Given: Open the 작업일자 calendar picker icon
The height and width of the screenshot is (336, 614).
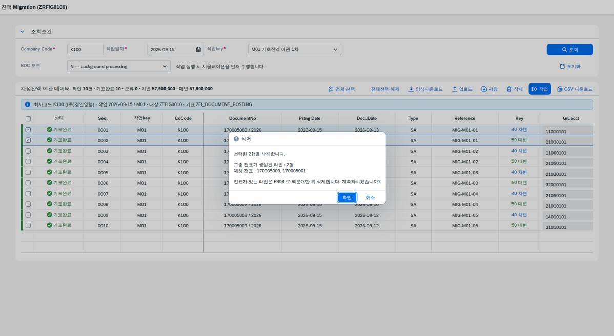Looking at the screenshot, I should pos(198,50).
